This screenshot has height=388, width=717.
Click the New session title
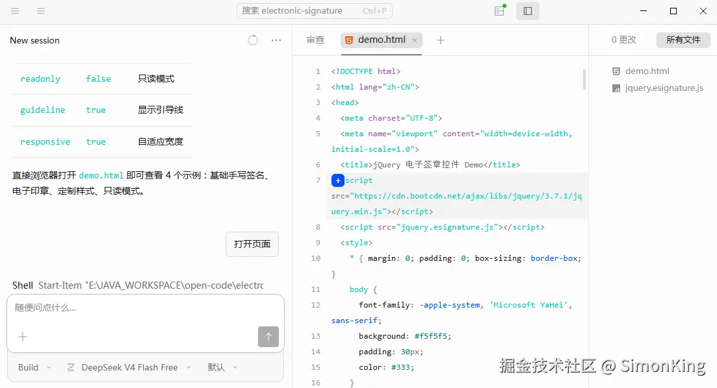pyautogui.click(x=34, y=40)
